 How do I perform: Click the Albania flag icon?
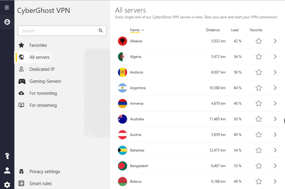click(122, 41)
